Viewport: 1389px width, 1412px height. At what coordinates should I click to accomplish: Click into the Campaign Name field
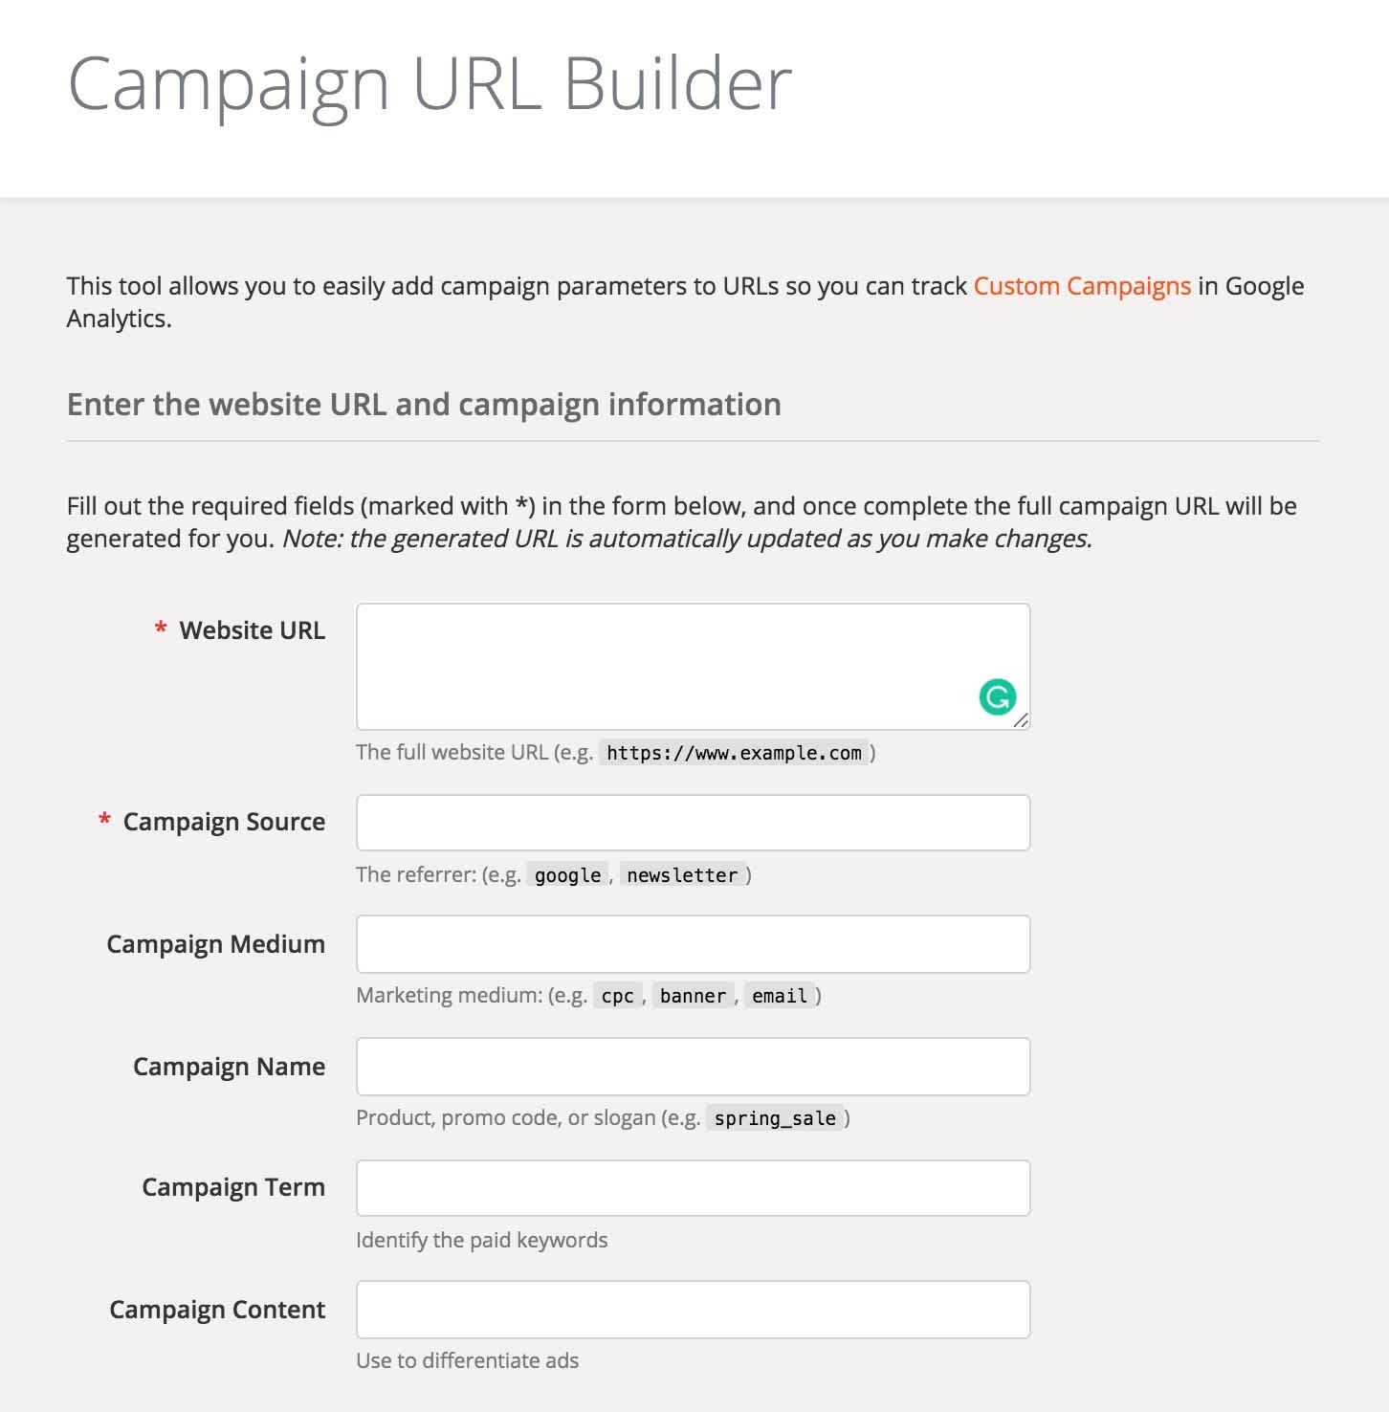pyautogui.click(x=694, y=1067)
